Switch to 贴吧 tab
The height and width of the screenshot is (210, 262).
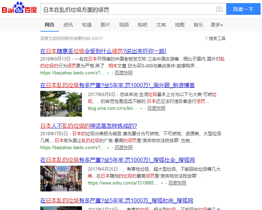point(143,25)
